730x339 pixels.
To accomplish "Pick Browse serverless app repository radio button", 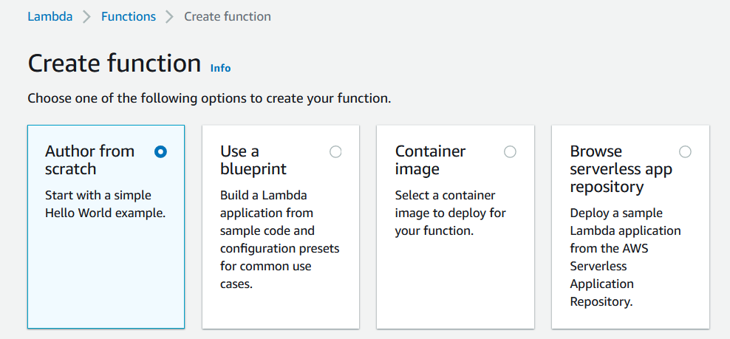I will [685, 151].
